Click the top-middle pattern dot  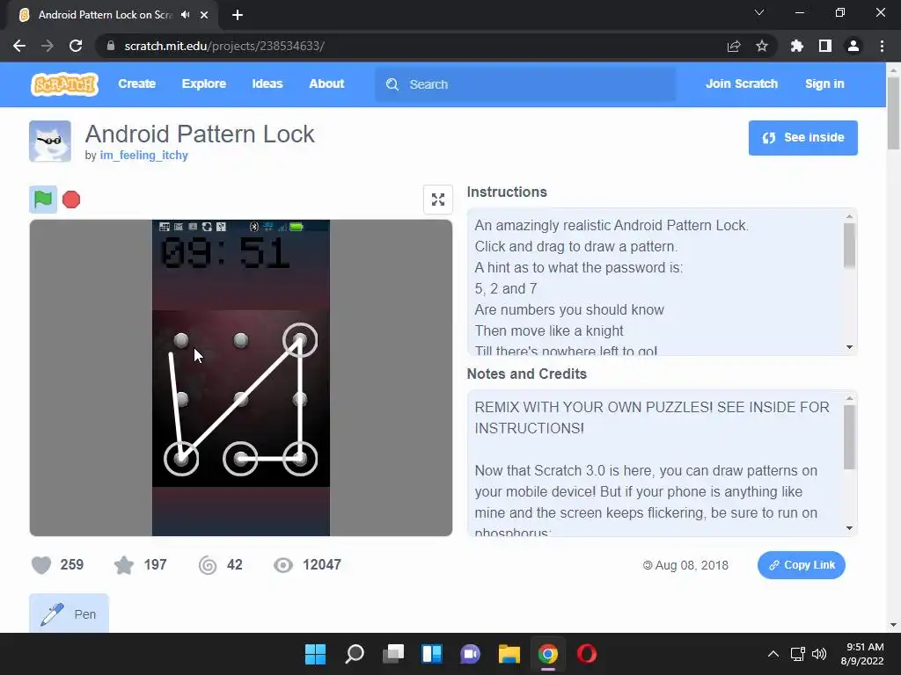click(241, 340)
